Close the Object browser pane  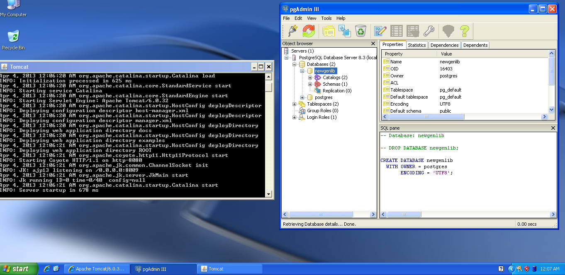(x=373, y=43)
